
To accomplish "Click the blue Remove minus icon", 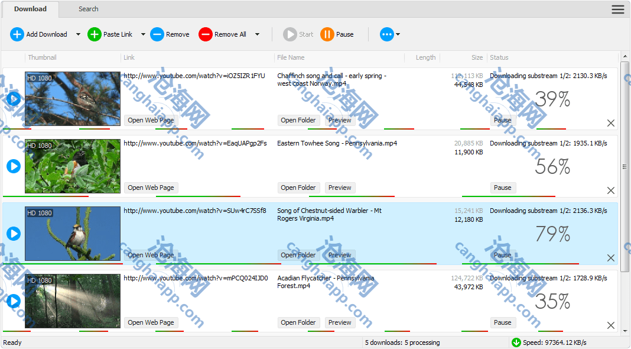I will pyautogui.click(x=157, y=34).
